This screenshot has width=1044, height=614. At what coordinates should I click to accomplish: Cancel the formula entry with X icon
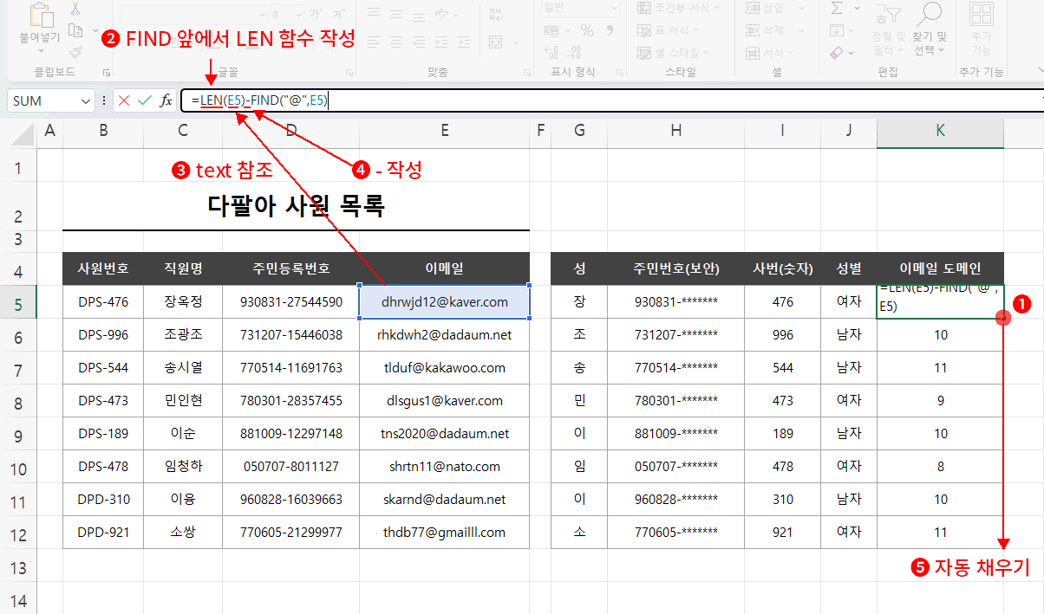click(x=124, y=100)
